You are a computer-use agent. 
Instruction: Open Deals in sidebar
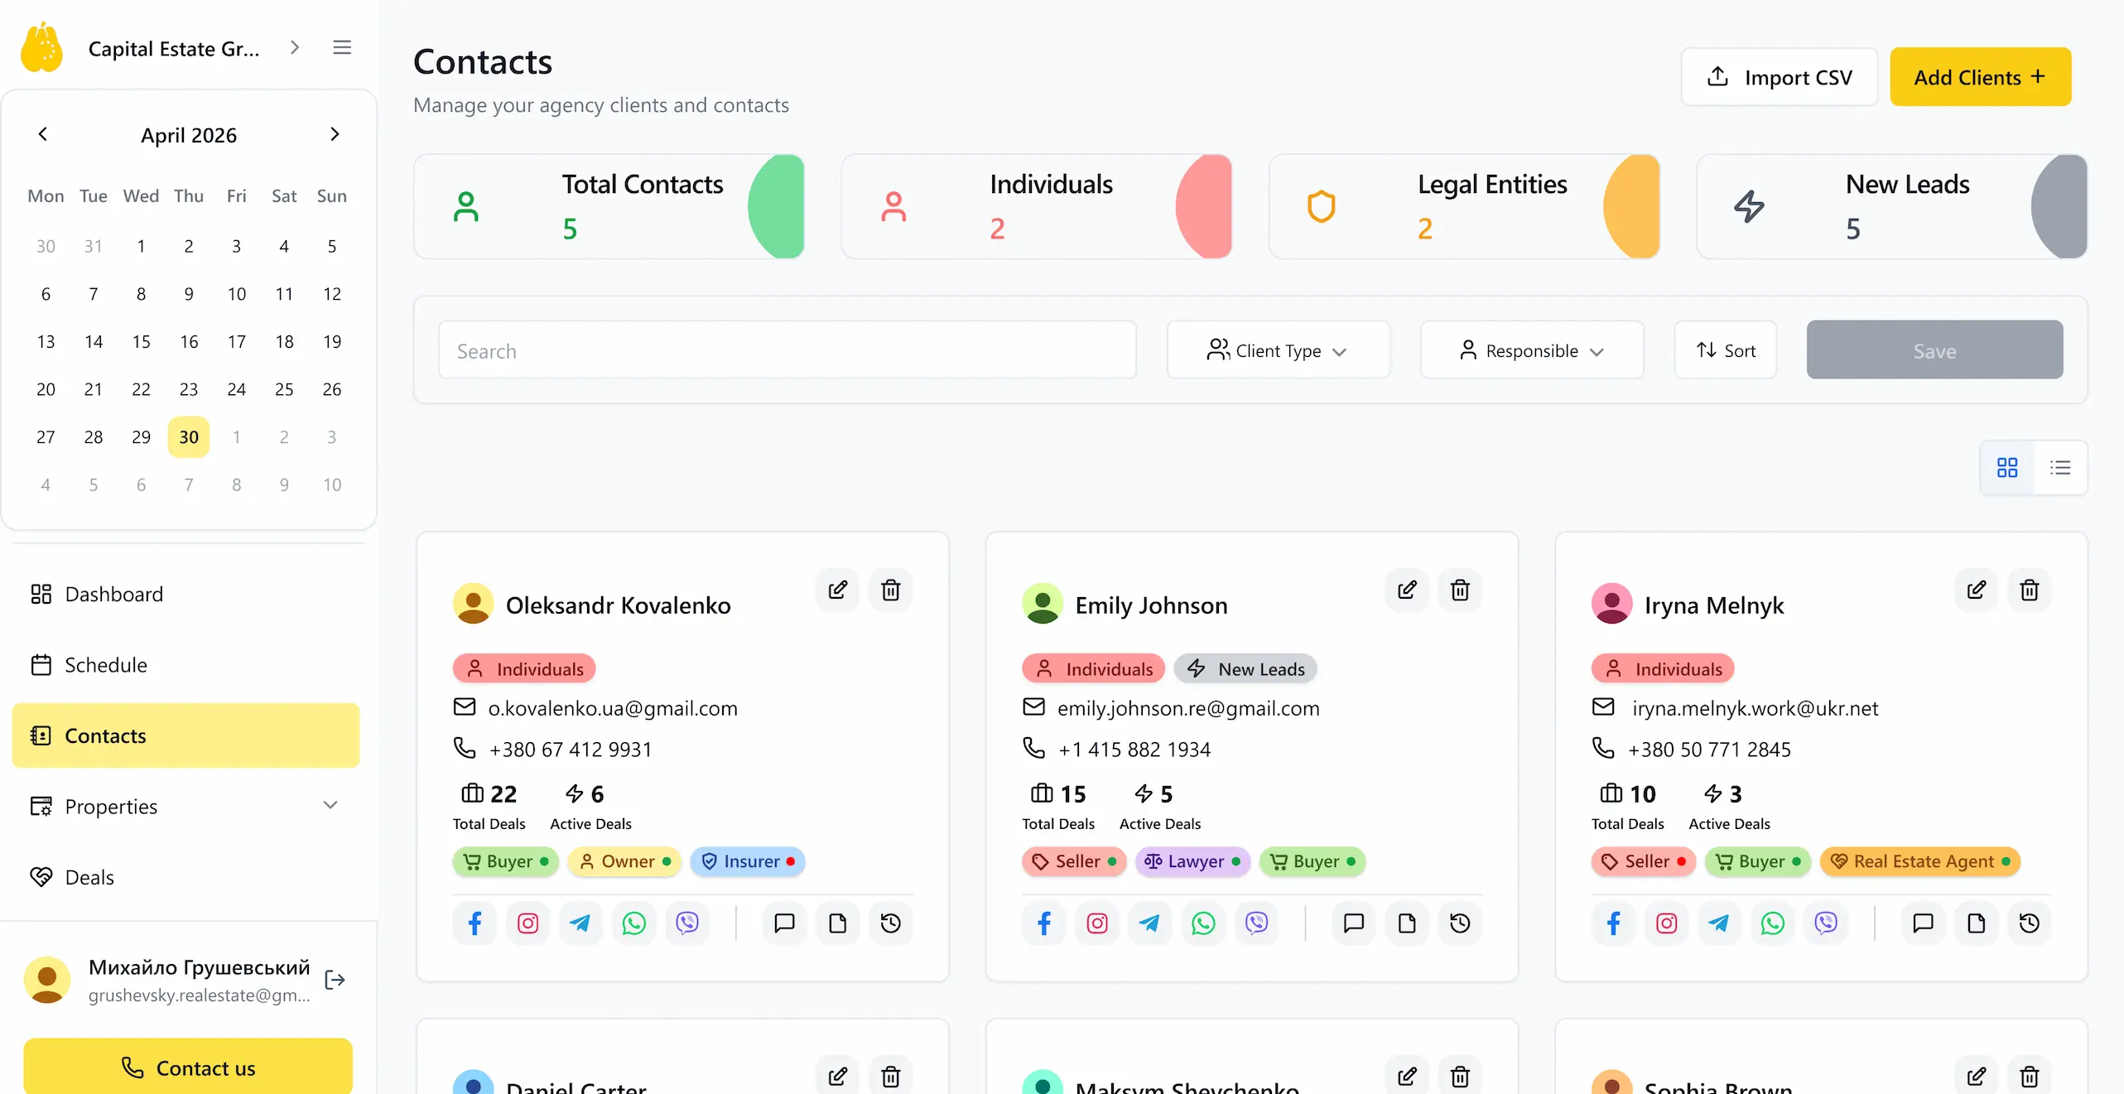click(x=186, y=877)
